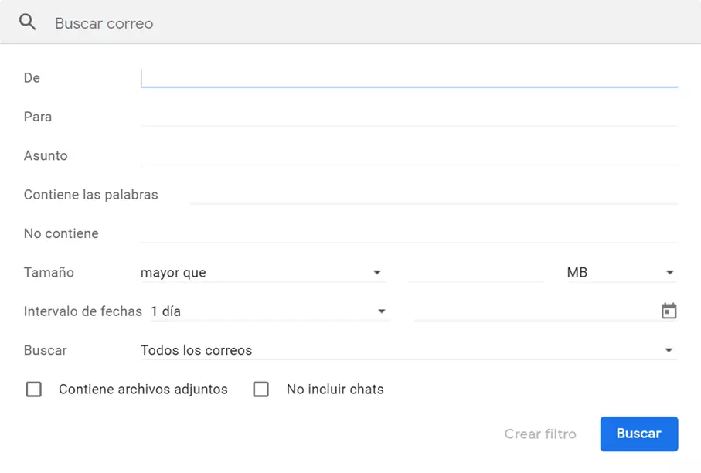This screenshot has height=473, width=701.
Task: Click the date text field beside the calendar
Action: pyautogui.click(x=533, y=311)
